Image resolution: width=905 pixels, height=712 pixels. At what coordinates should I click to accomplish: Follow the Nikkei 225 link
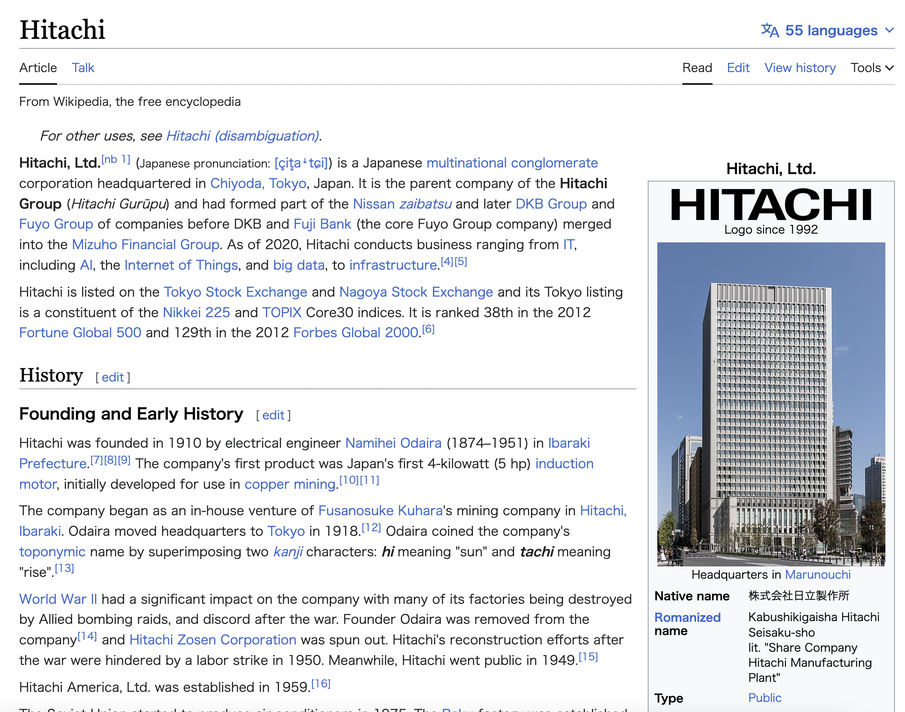pos(196,313)
